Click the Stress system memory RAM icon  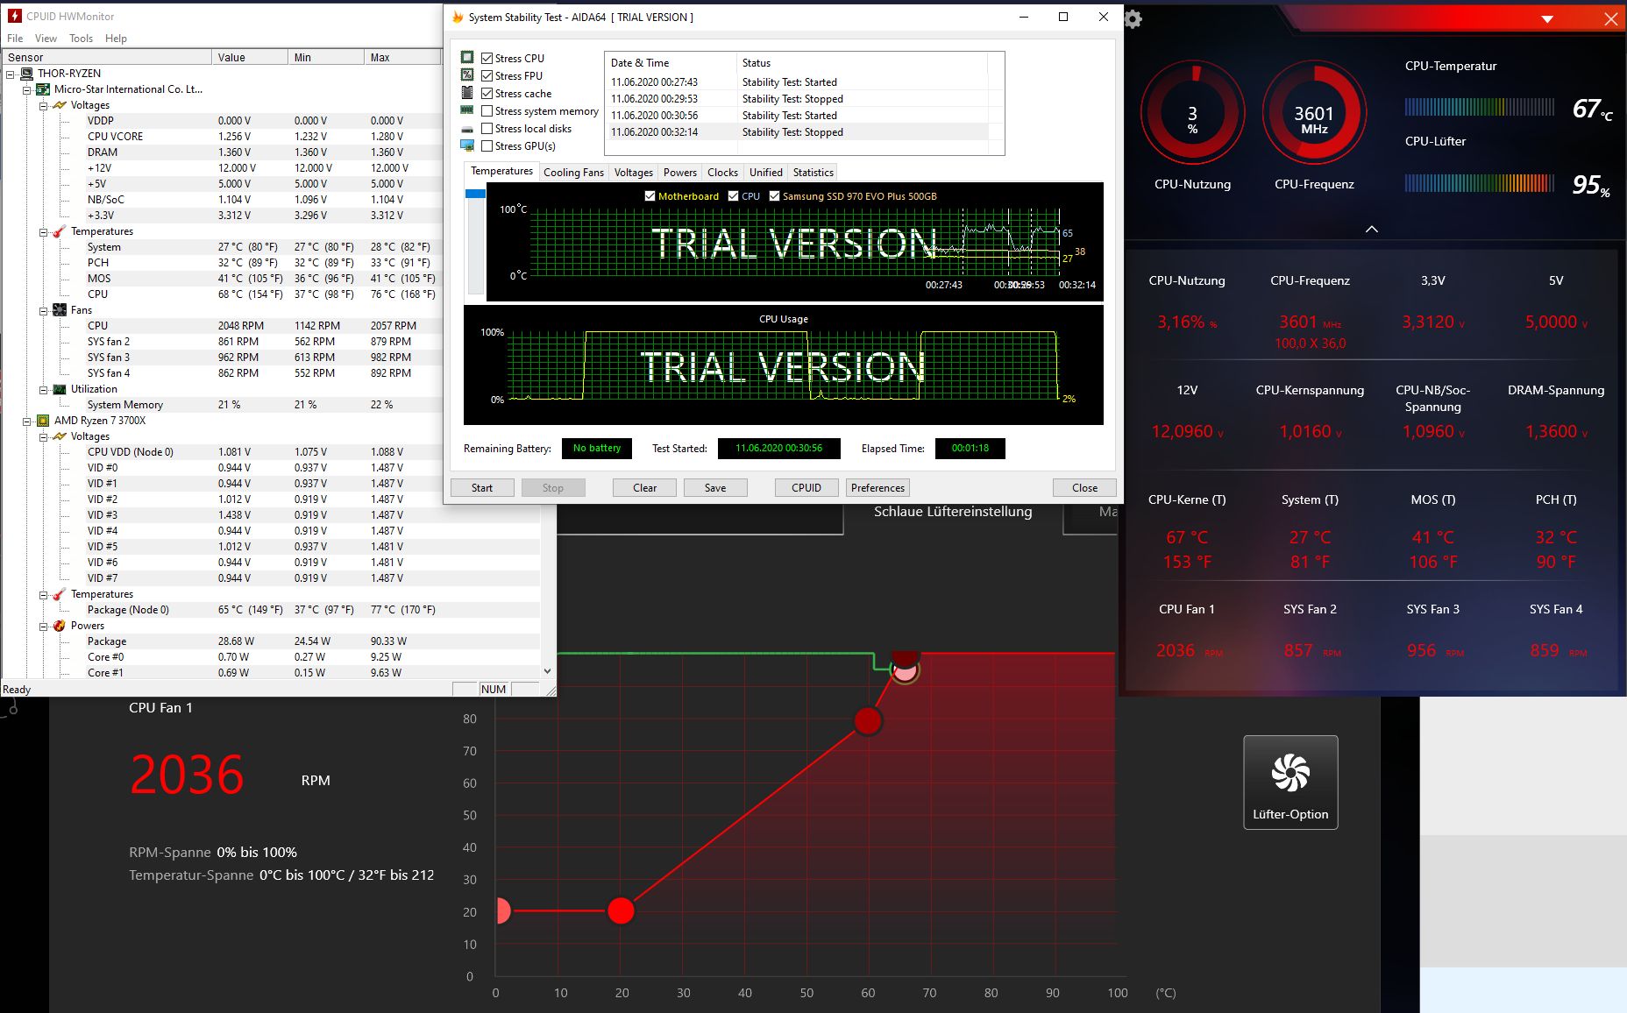tap(467, 110)
